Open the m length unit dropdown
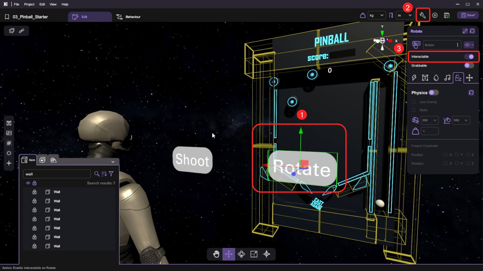 (405, 15)
